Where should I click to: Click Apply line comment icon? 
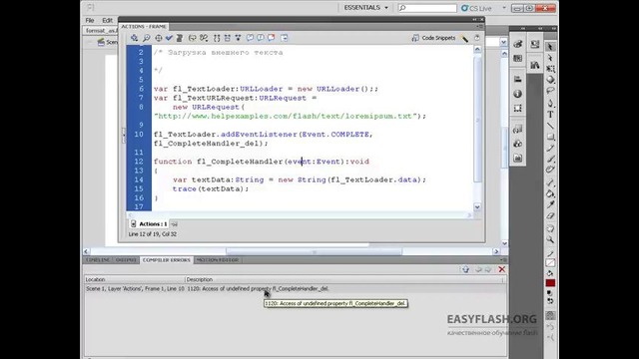261,38
